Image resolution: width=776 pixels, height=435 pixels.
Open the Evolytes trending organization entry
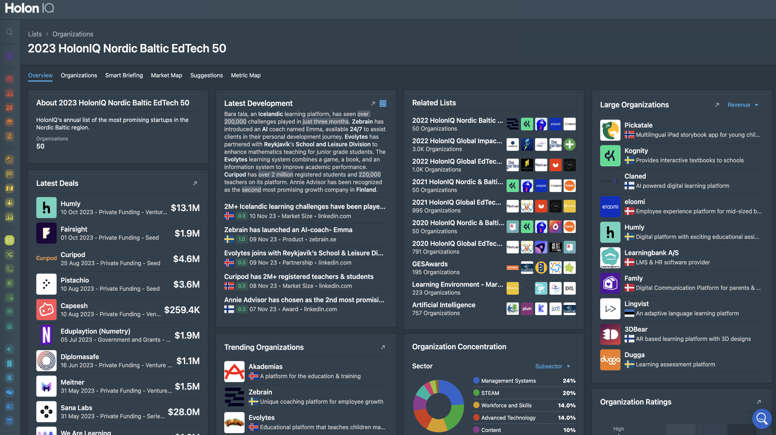tap(306, 422)
